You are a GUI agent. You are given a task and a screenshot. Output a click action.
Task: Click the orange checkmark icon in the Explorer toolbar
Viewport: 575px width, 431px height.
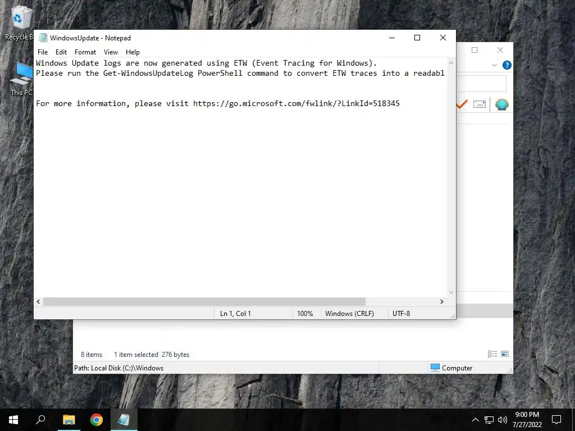click(x=462, y=104)
